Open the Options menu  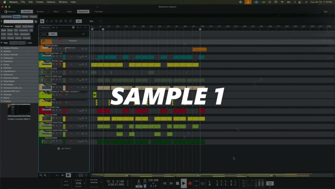(x=51, y=2)
